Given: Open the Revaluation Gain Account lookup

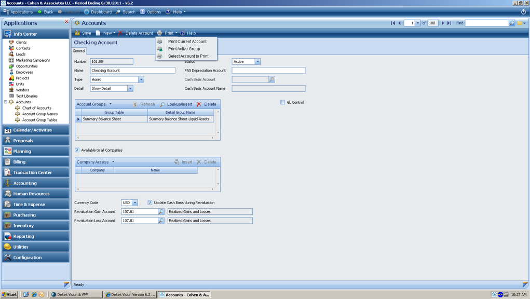Looking at the screenshot, I should [161, 212].
